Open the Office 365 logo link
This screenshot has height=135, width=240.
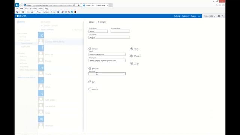point(21,16)
